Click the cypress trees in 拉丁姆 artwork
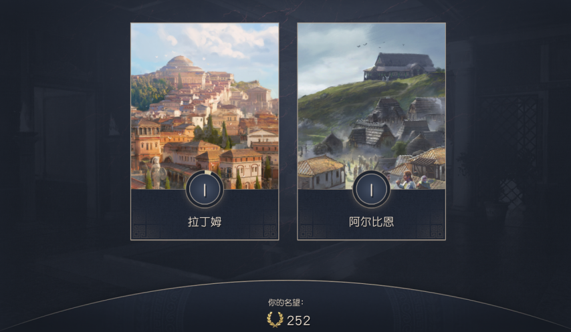571x332 pixels. pyautogui.click(x=217, y=132)
